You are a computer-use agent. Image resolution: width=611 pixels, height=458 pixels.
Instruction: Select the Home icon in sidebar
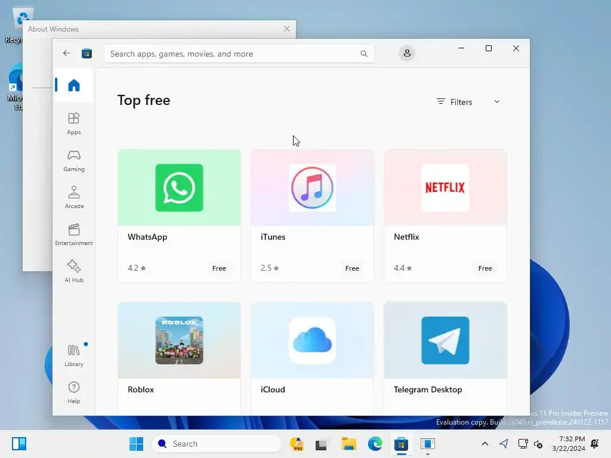73,85
